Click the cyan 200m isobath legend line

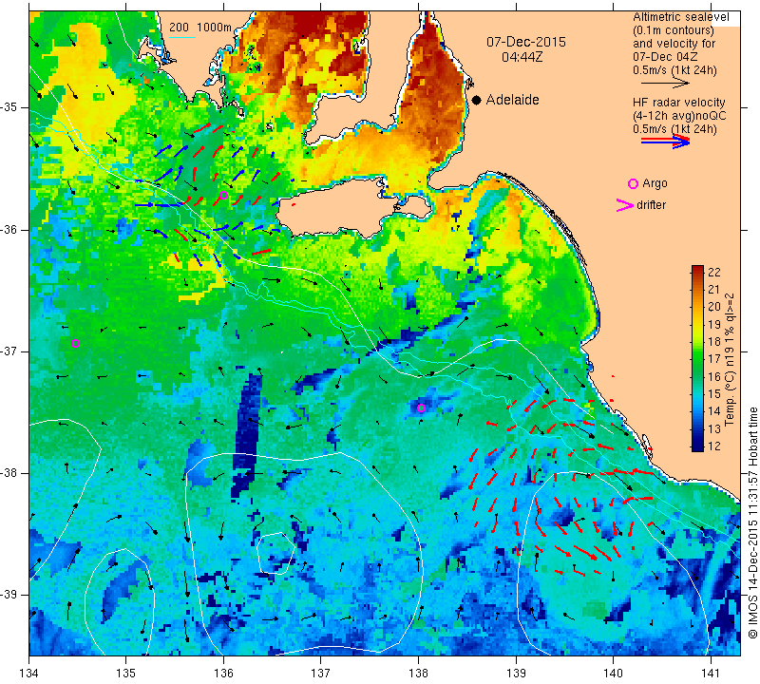tap(182, 37)
